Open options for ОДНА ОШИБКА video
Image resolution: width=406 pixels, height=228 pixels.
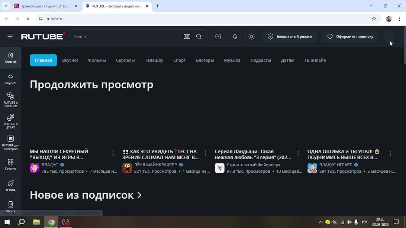pyautogui.click(x=390, y=153)
